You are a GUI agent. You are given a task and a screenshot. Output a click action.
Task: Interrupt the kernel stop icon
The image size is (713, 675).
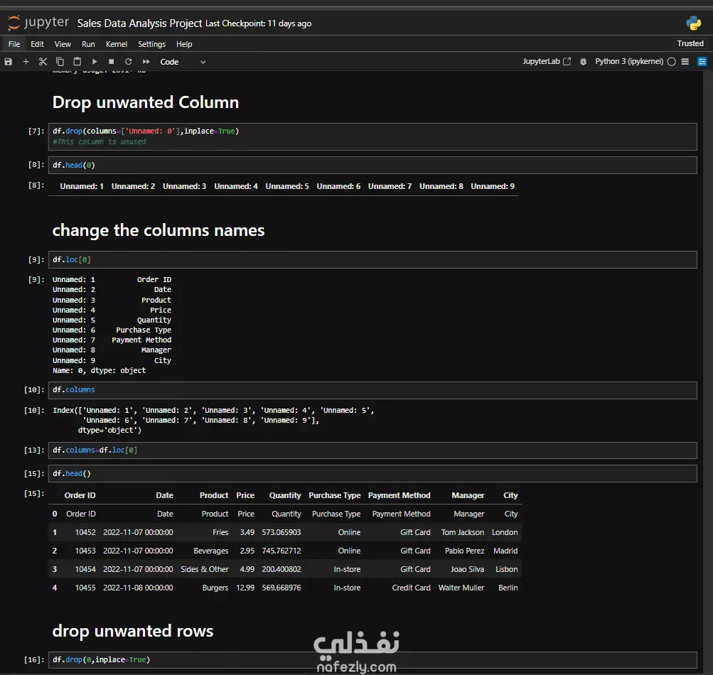click(112, 62)
